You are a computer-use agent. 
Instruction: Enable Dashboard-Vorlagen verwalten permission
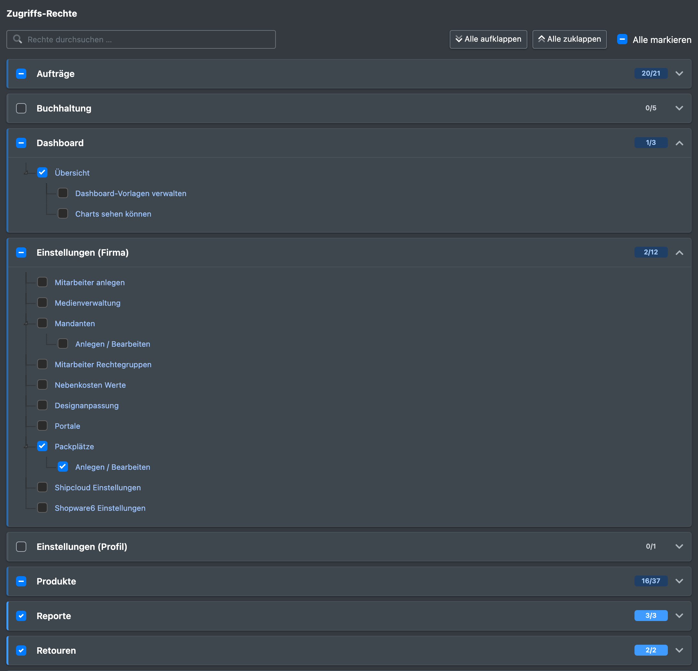tap(63, 193)
